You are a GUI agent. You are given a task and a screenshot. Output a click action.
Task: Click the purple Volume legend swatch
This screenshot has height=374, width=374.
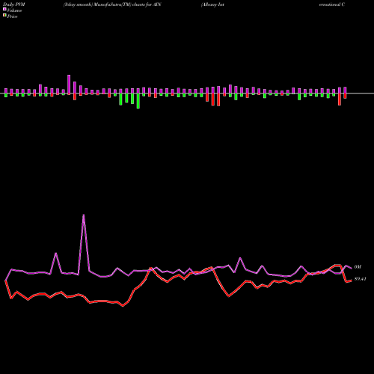[x=4, y=9]
